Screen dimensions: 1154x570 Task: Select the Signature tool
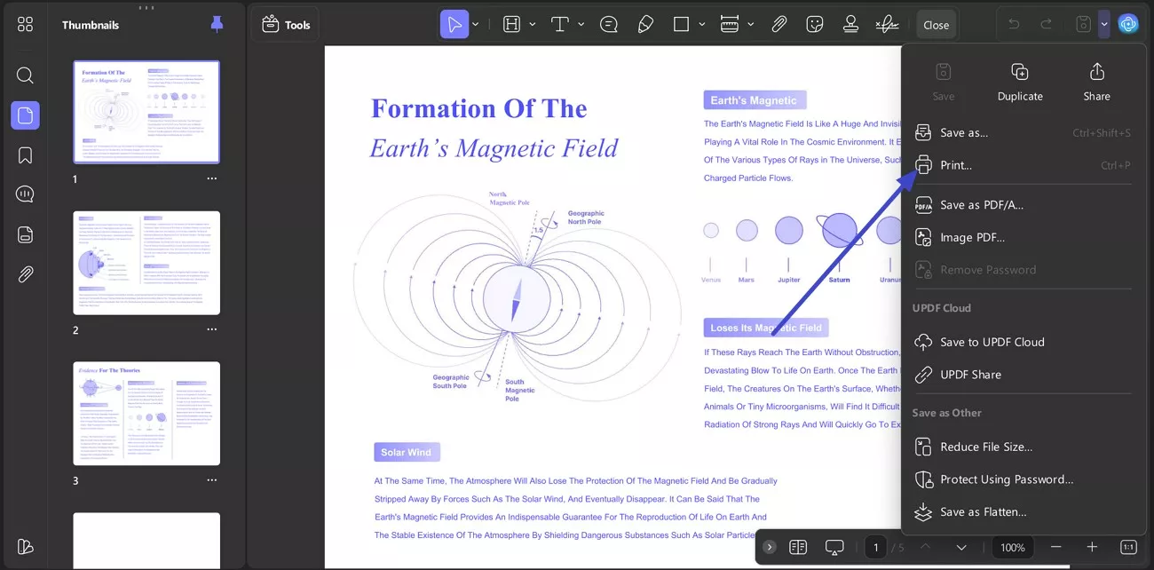888,24
